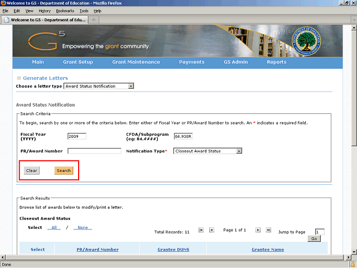Click the PR/Award Number input field
The width and height of the screenshot is (357, 268).
pyautogui.click(x=94, y=151)
